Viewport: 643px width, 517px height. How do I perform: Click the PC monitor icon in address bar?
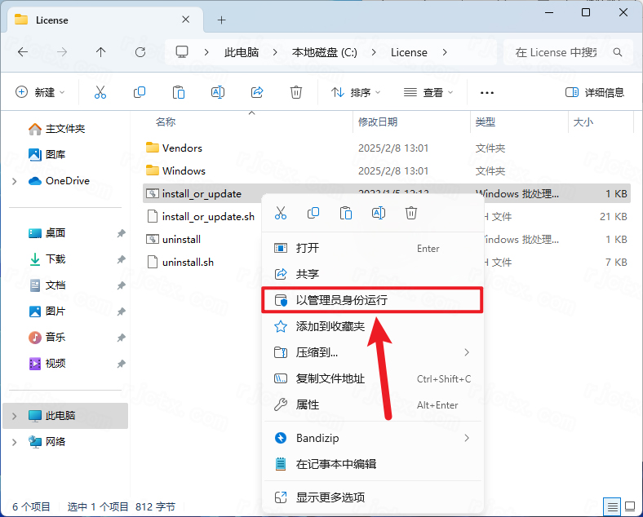[x=182, y=52]
